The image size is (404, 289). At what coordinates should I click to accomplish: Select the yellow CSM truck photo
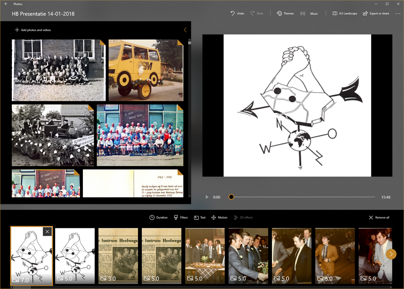point(146,70)
